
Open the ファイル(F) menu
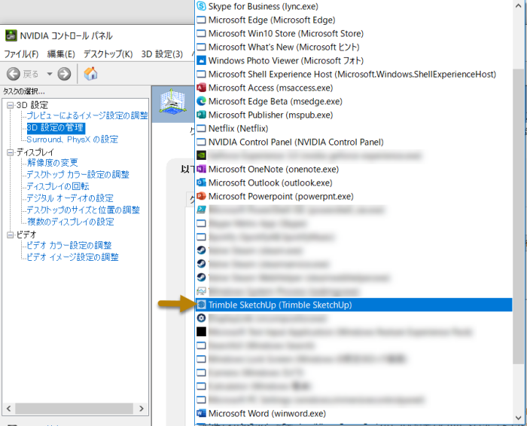click(21, 54)
